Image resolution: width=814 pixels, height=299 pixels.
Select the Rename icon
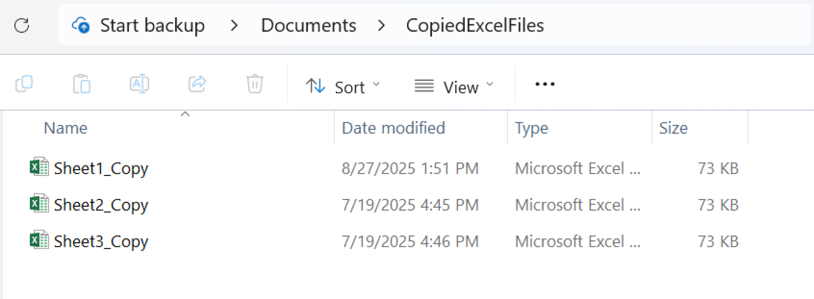point(139,84)
